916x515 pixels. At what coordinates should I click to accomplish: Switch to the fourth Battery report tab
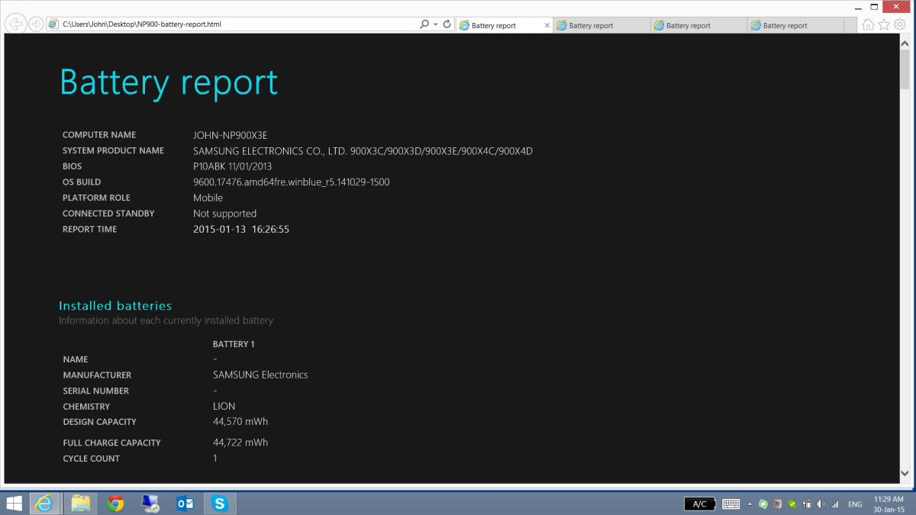[795, 25]
